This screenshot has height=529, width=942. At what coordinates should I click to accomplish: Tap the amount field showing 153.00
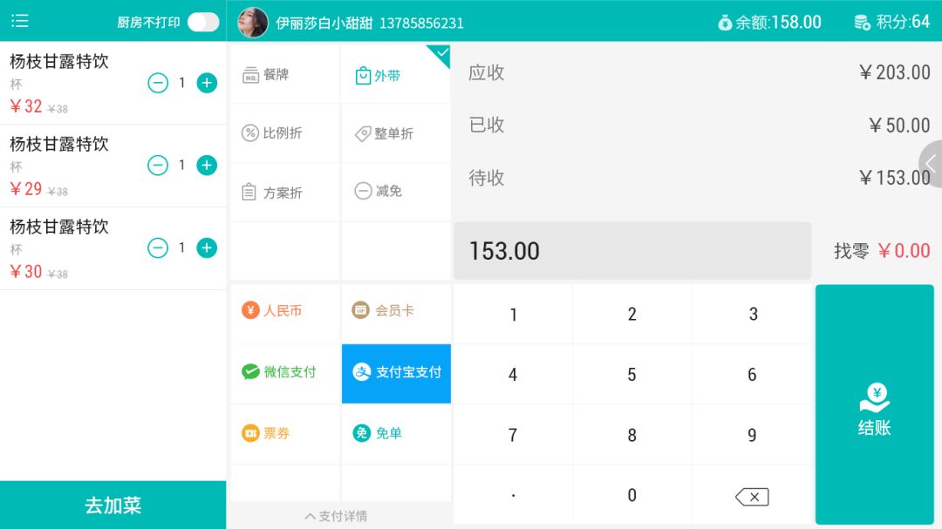632,251
